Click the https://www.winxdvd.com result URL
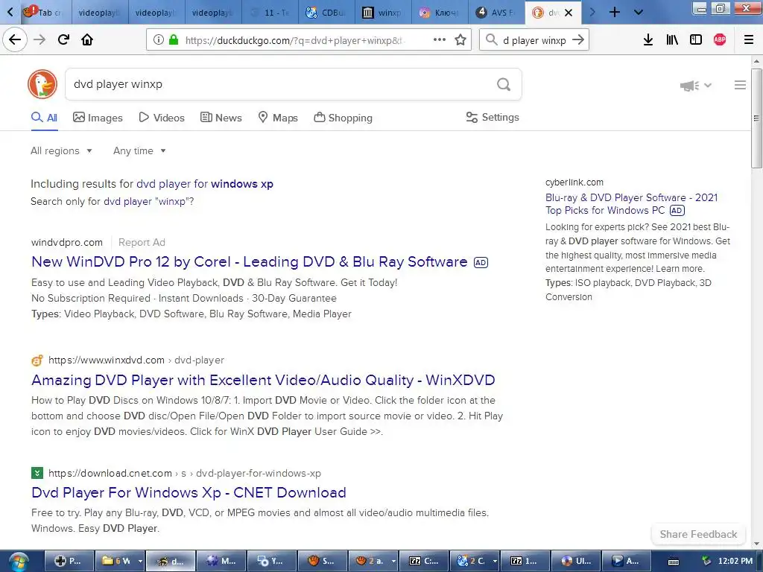The height and width of the screenshot is (572, 763). (107, 360)
